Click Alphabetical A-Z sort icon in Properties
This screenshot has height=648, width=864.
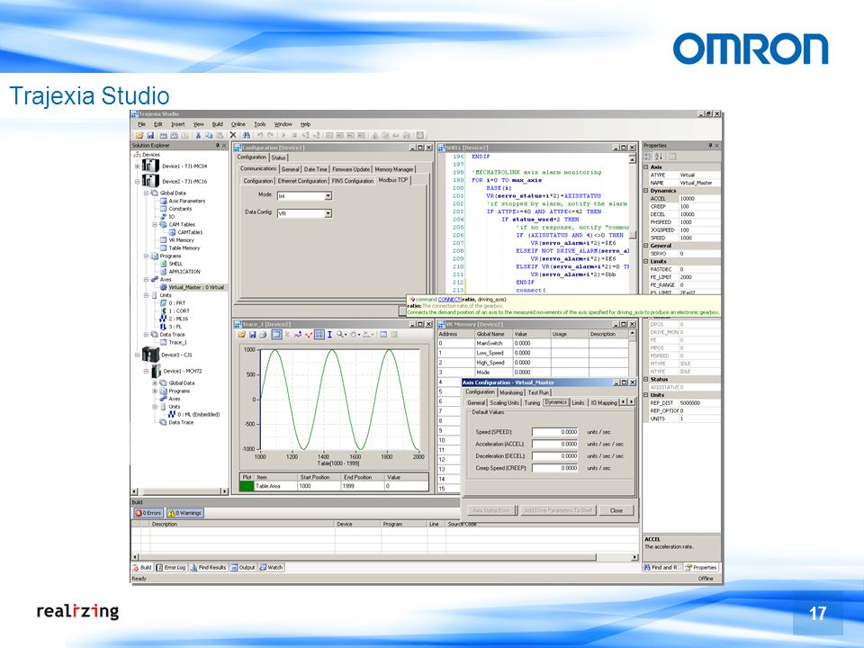tap(659, 157)
